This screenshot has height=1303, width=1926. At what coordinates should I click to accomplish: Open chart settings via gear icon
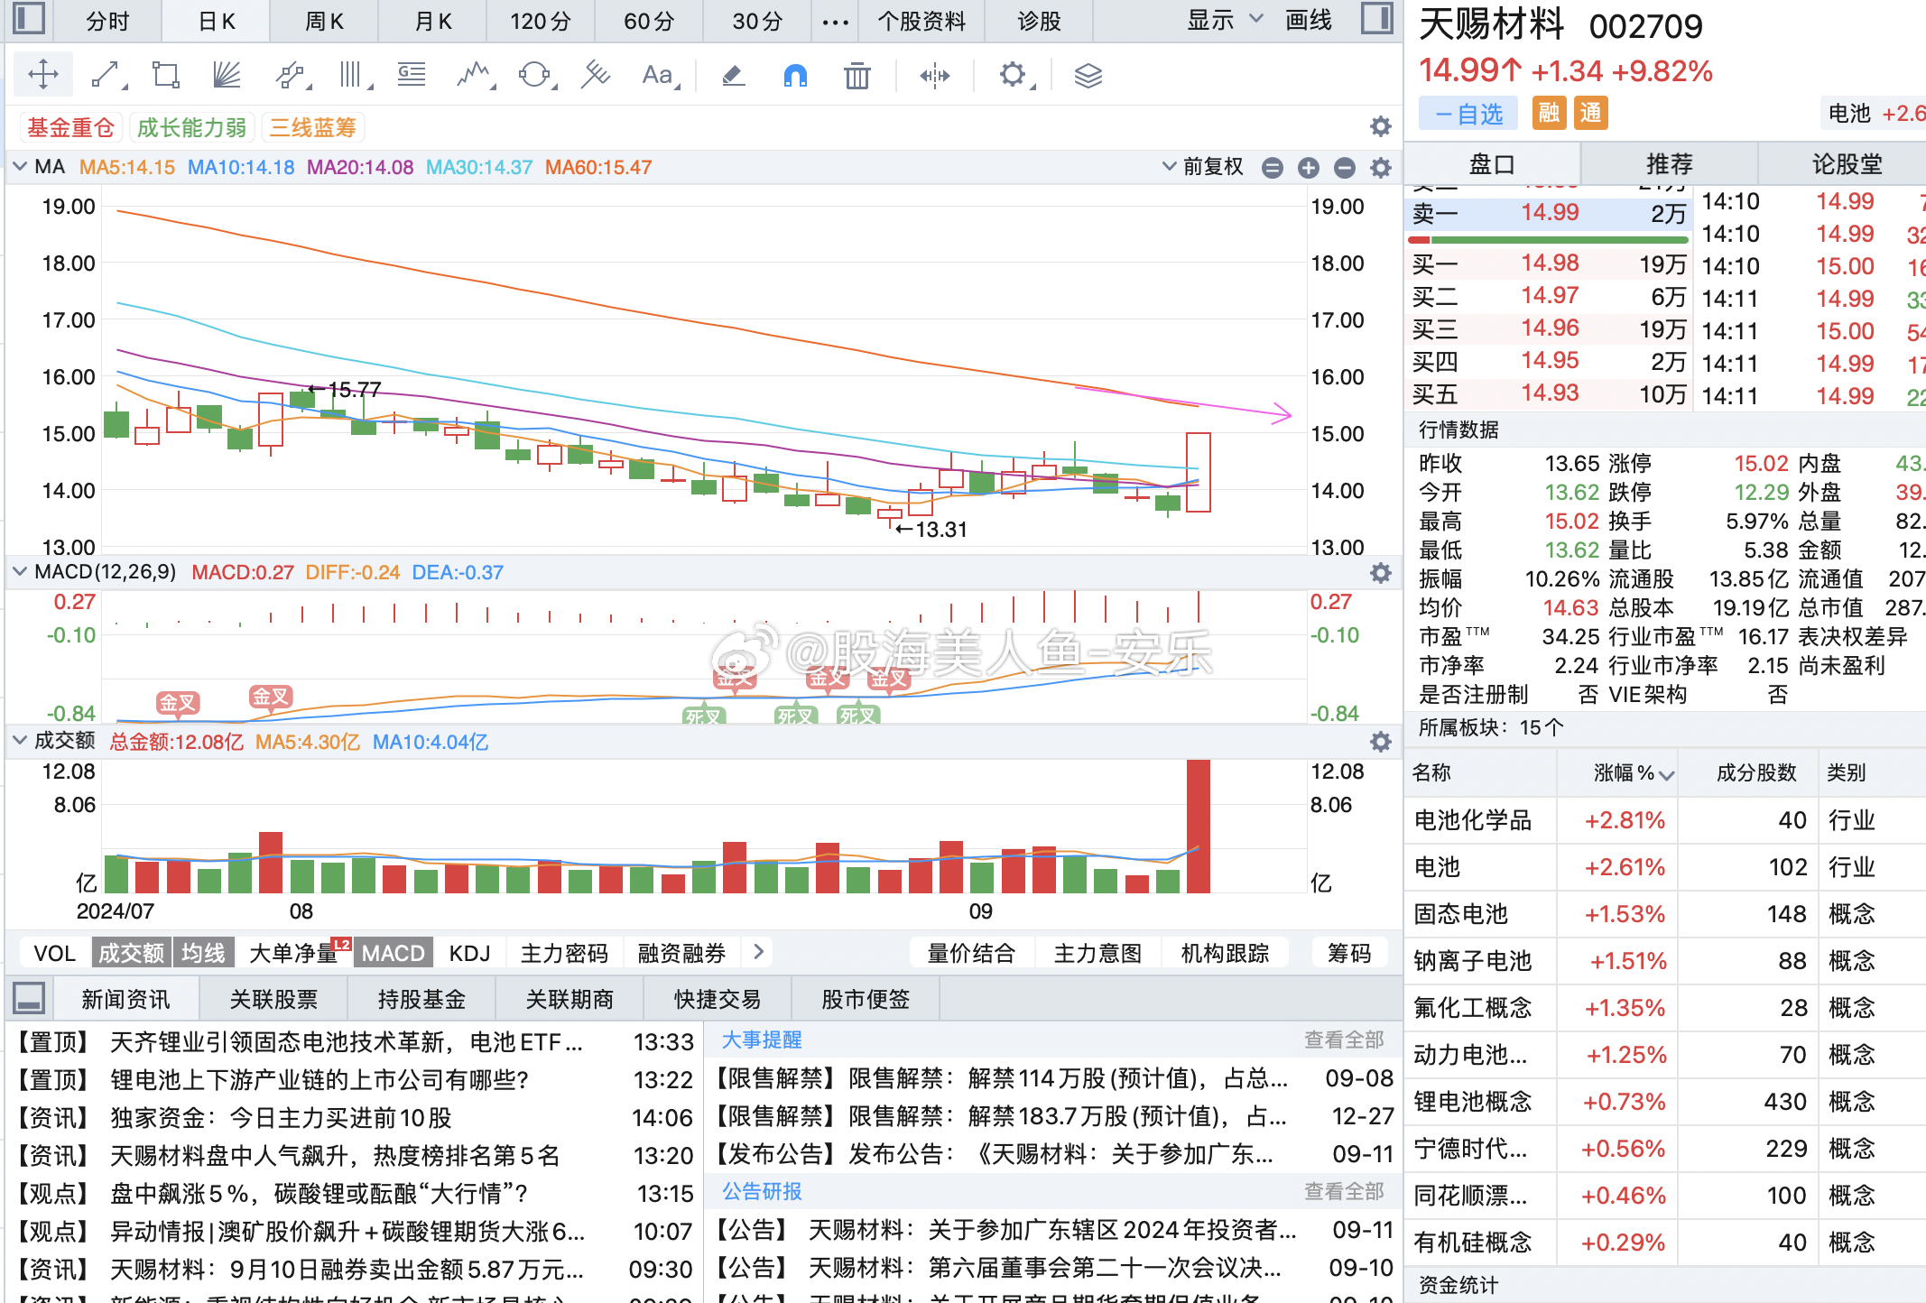click(1013, 76)
